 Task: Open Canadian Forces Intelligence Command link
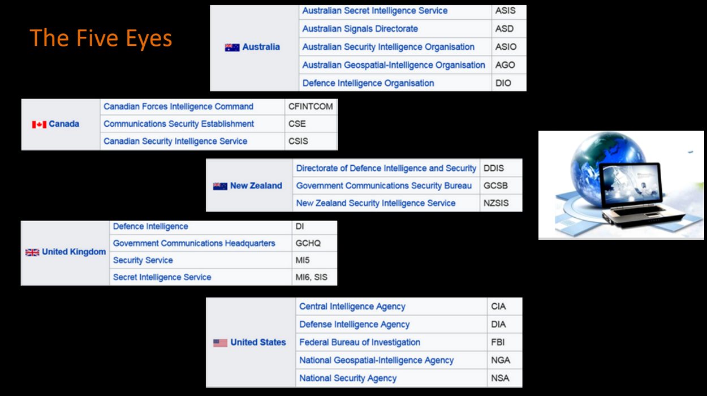(179, 106)
